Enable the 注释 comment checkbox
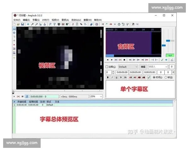 (x=107, y=67)
